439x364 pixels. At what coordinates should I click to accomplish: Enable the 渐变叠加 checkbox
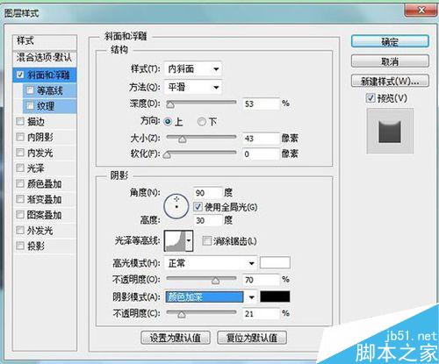(20, 199)
